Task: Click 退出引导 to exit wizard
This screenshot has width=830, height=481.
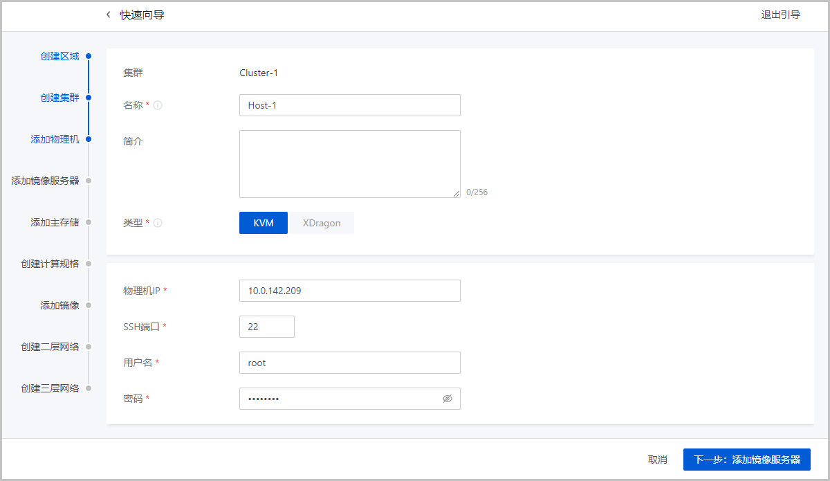Action: point(780,15)
